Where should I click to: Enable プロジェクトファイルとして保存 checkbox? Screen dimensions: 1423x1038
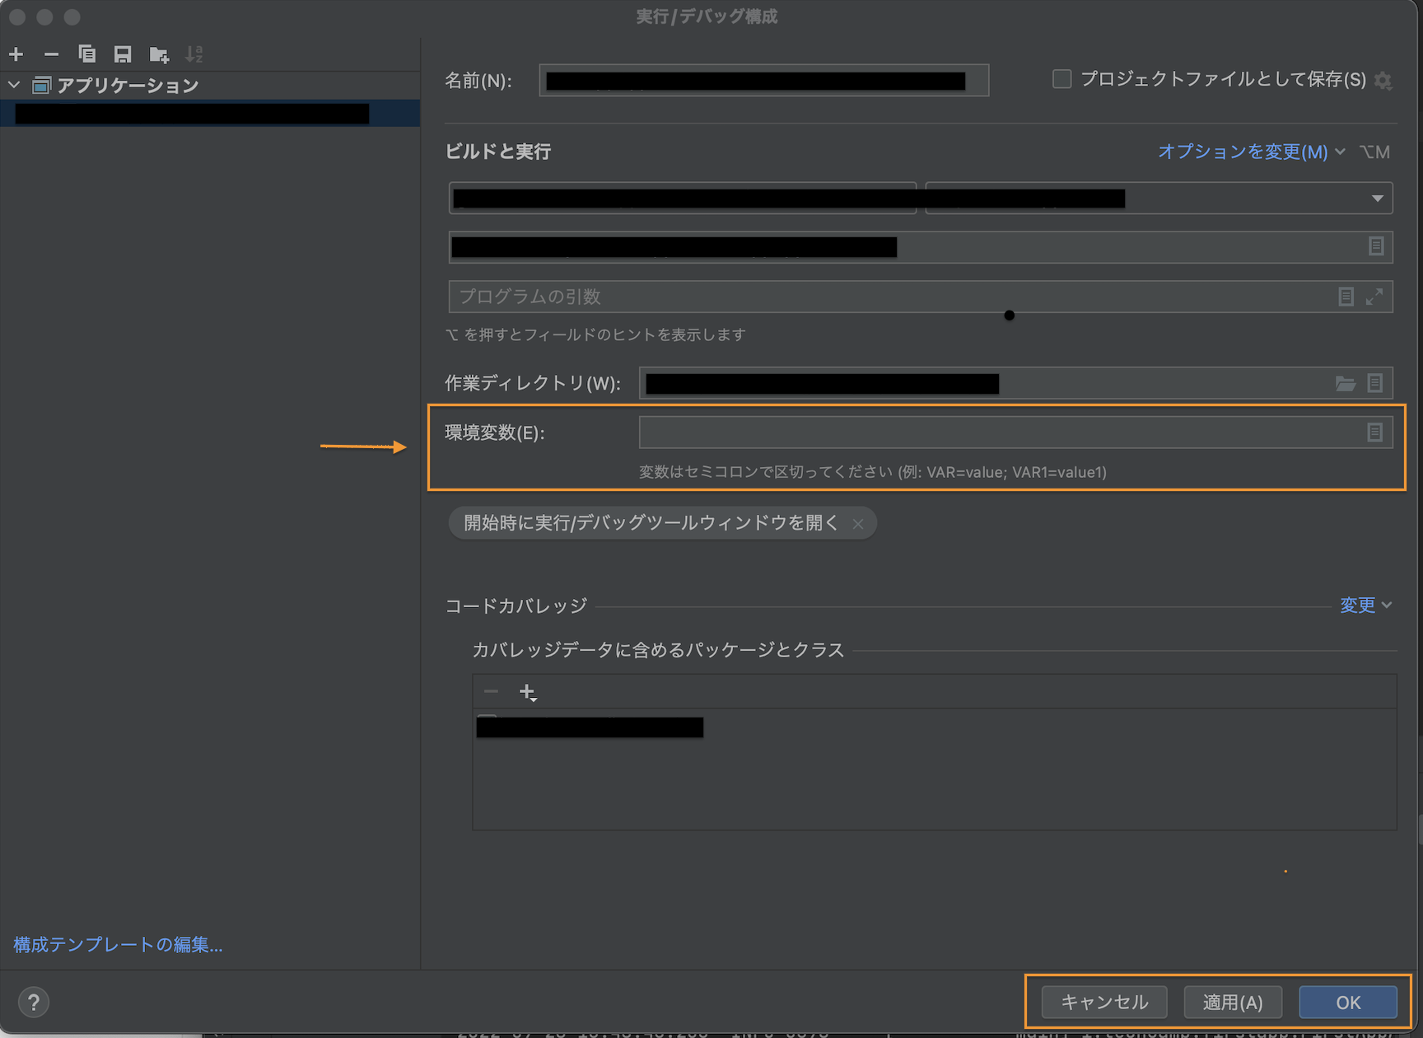1061,78
